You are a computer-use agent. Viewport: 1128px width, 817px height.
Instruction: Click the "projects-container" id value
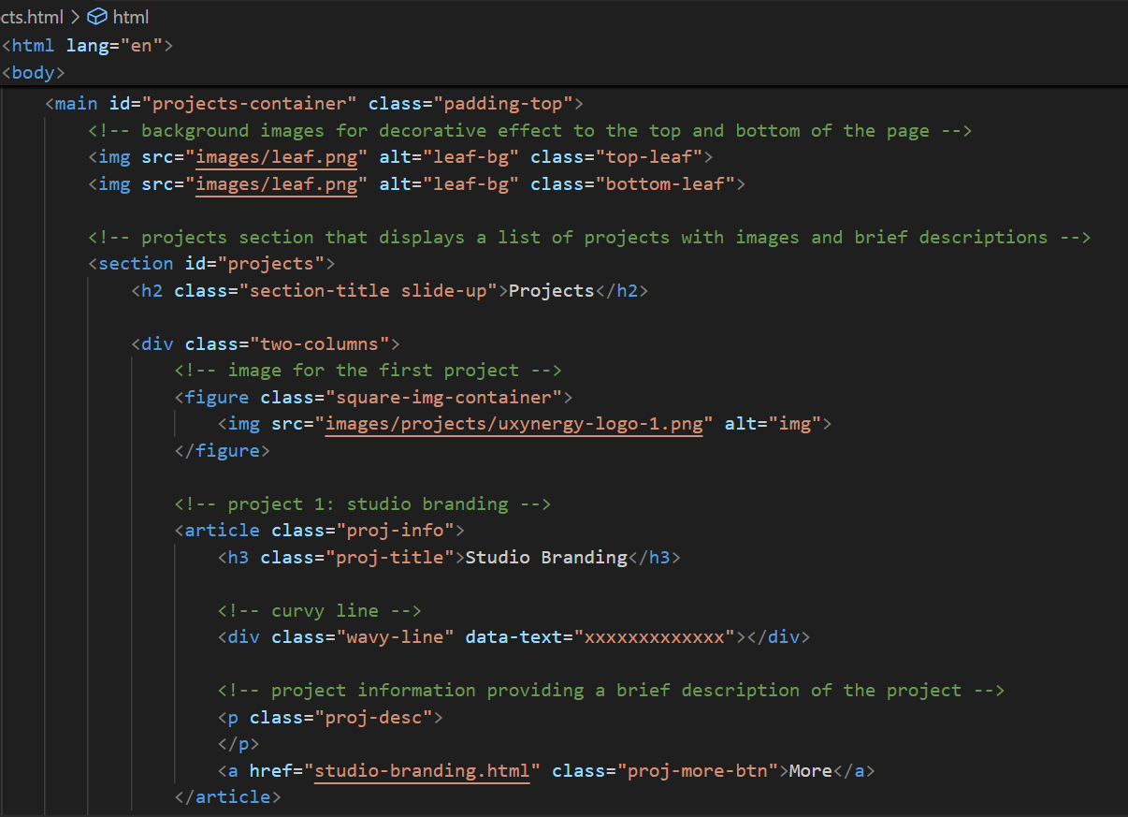(x=248, y=103)
